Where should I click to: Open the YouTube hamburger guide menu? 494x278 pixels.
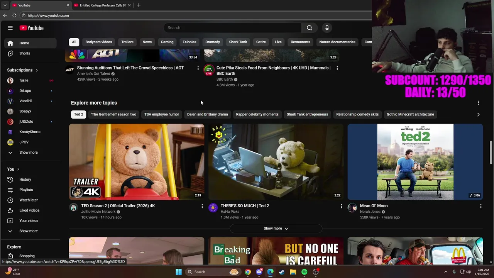(10, 28)
